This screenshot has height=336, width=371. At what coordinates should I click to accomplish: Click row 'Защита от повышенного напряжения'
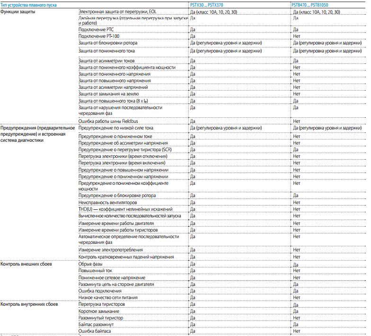click(115, 80)
